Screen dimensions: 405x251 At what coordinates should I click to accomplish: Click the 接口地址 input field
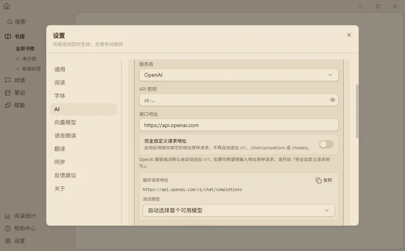(238, 125)
